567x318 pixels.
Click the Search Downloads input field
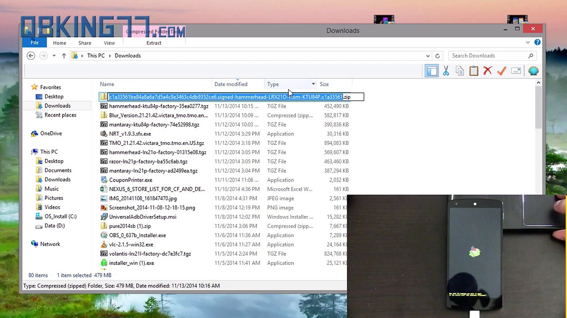(x=489, y=56)
